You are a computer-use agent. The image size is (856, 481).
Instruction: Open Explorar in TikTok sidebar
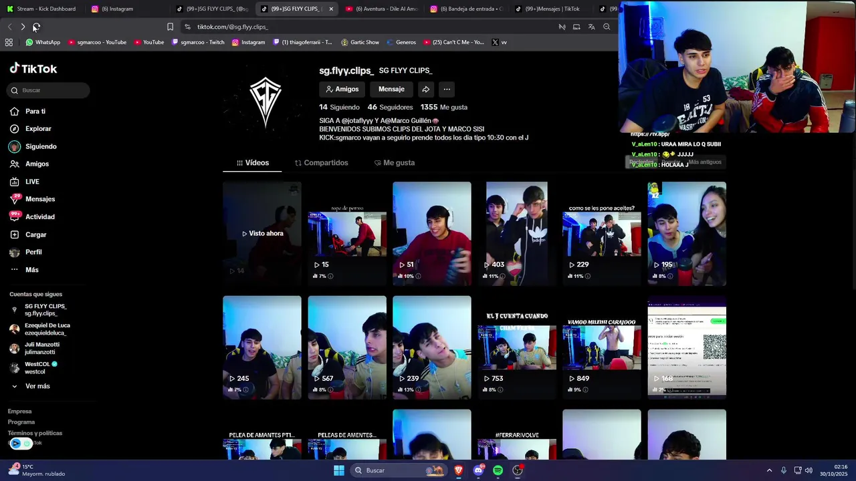(x=30, y=129)
